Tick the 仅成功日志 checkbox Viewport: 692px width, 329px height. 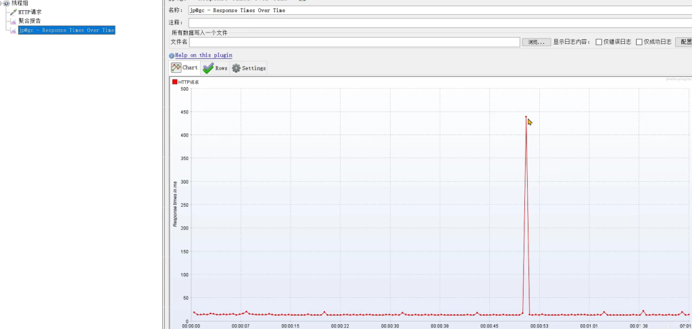[x=639, y=42]
